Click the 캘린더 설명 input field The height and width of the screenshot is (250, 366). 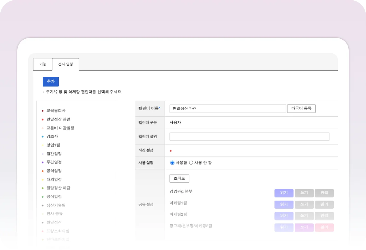coord(249,137)
